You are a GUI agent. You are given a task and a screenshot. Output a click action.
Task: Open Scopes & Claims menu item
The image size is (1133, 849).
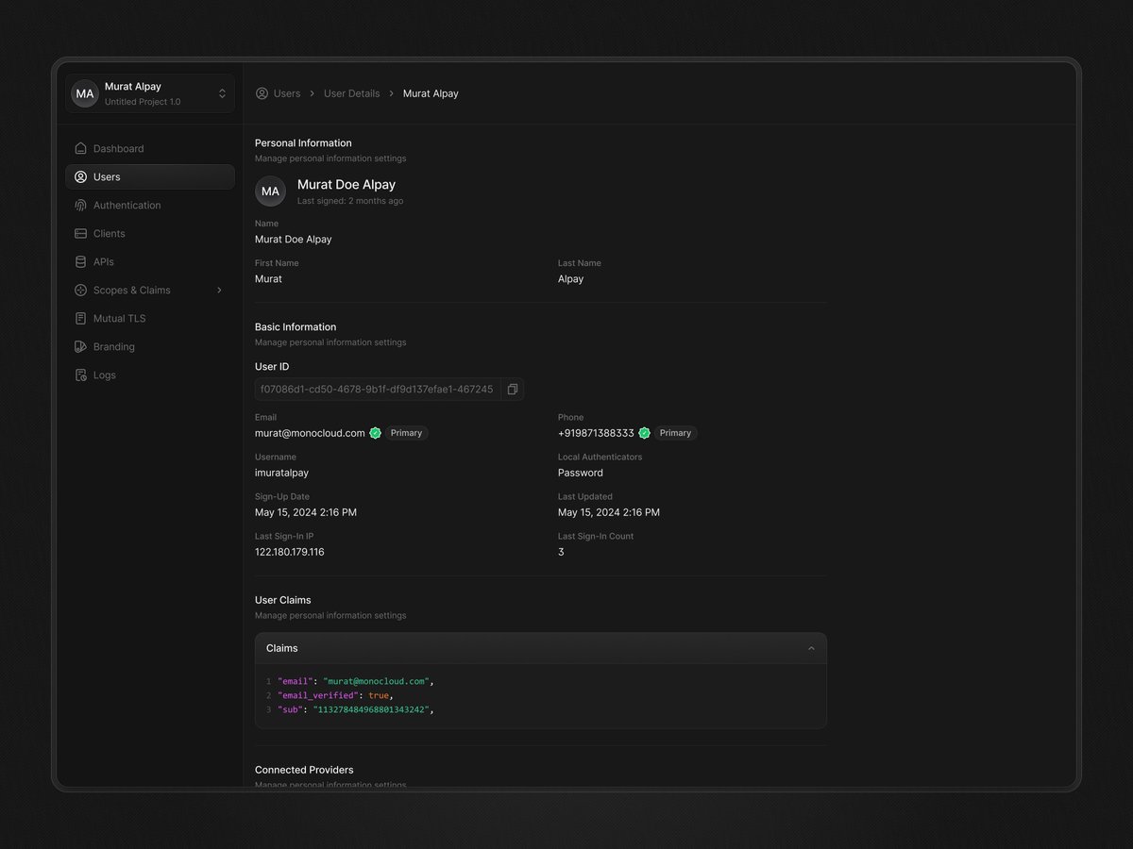click(150, 290)
